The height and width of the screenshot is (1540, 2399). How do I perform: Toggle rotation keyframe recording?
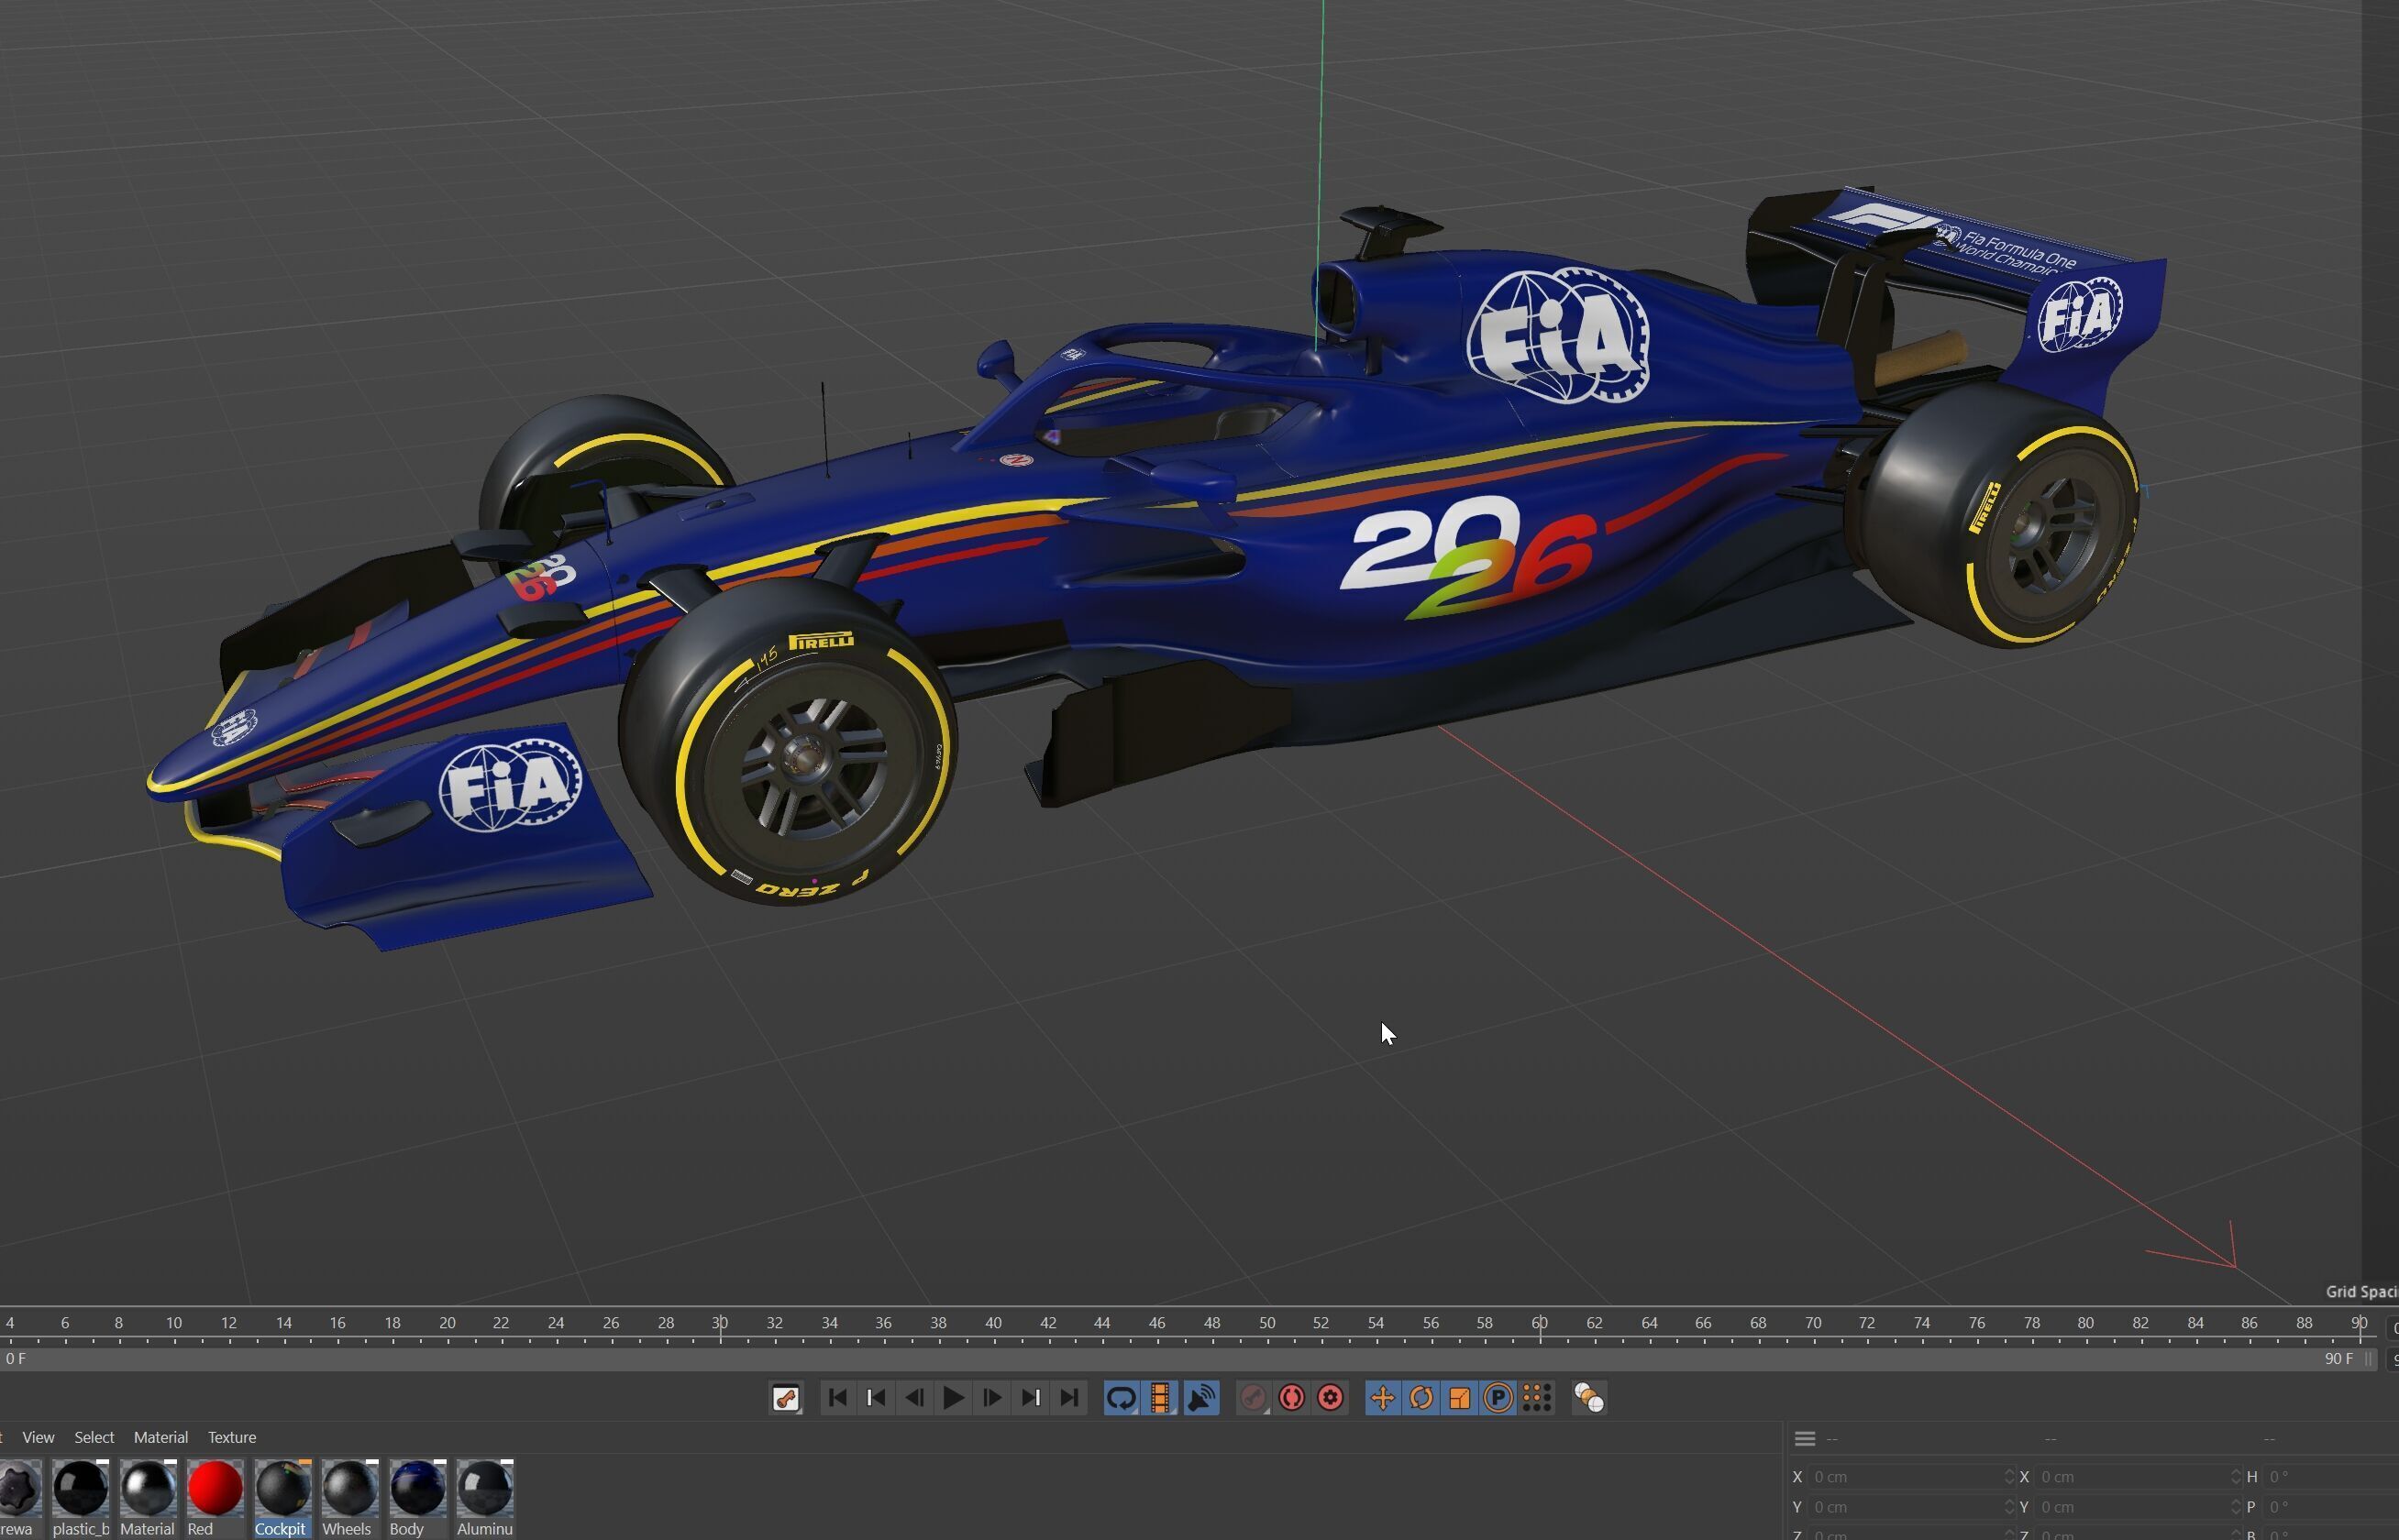(x=1421, y=1398)
